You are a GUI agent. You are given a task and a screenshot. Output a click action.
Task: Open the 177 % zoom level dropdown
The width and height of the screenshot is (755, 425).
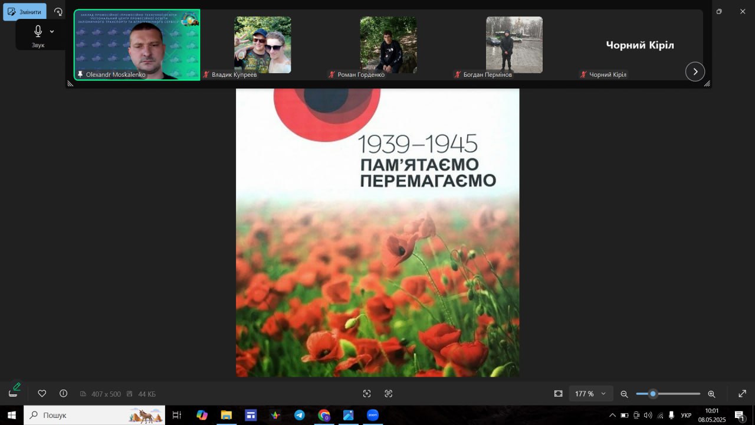(x=590, y=394)
